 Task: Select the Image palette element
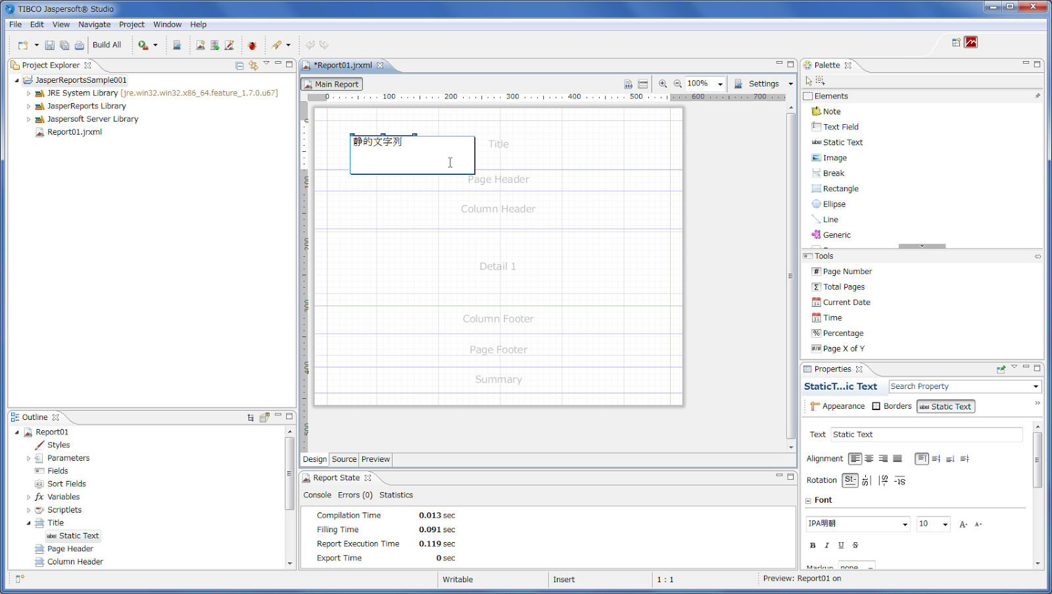tap(829, 158)
